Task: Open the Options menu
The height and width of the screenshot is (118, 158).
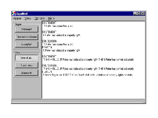Action: point(39,18)
